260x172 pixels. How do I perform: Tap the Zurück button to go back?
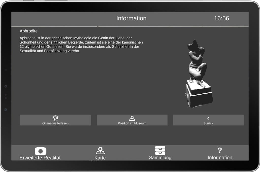click(208, 120)
